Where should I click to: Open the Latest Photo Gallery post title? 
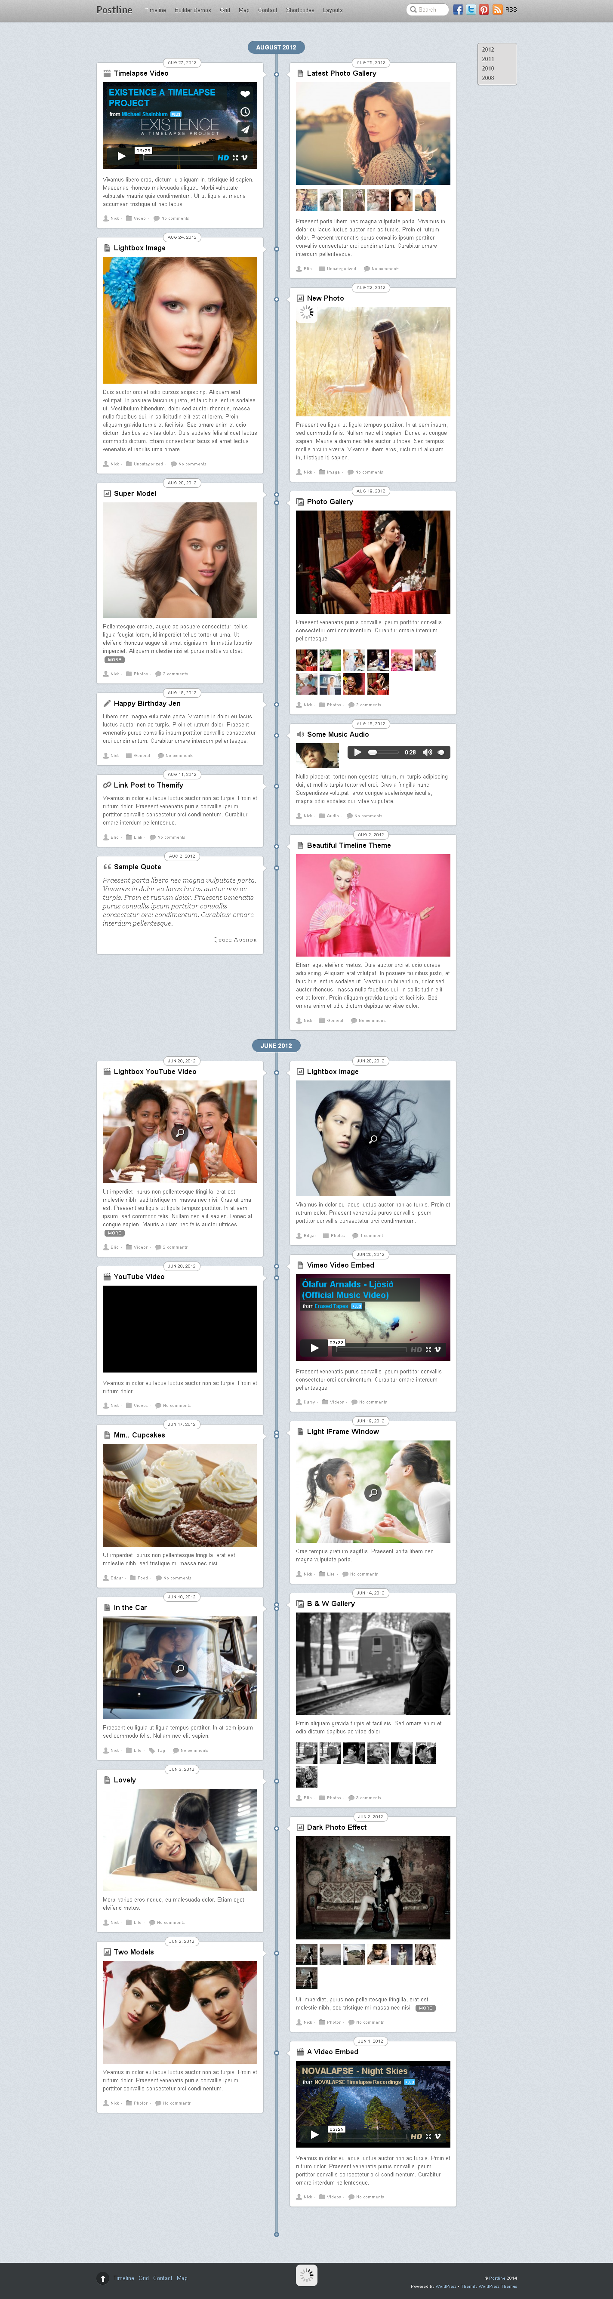pyautogui.click(x=342, y=73)
